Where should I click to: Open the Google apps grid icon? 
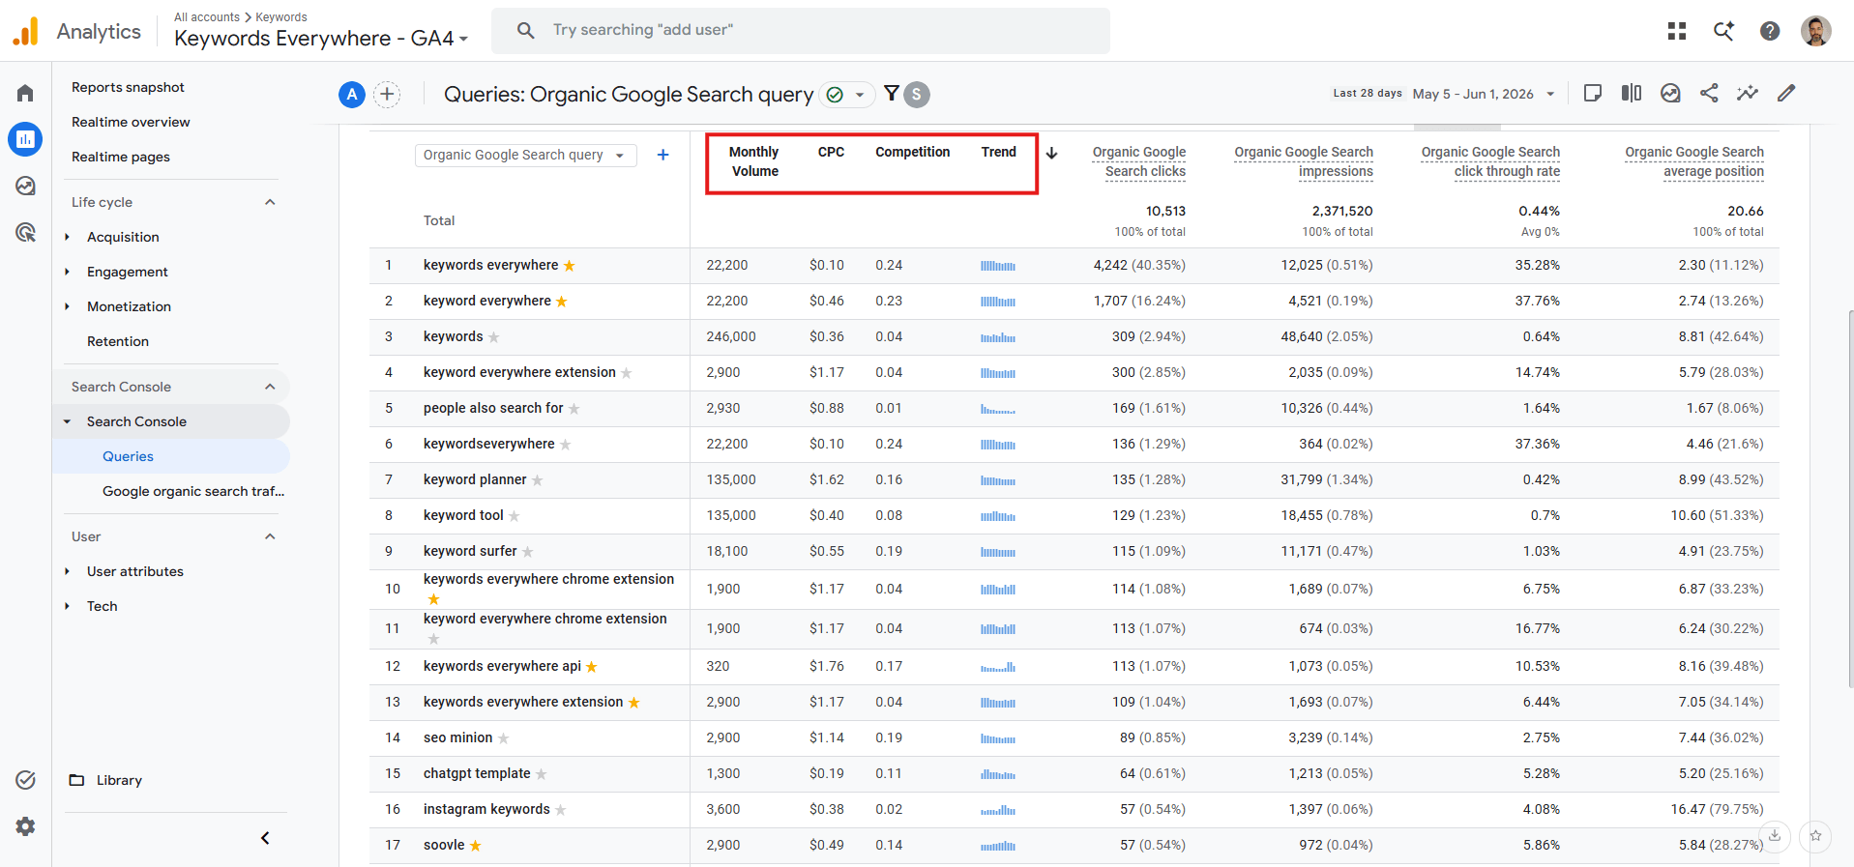[1677, 31]
